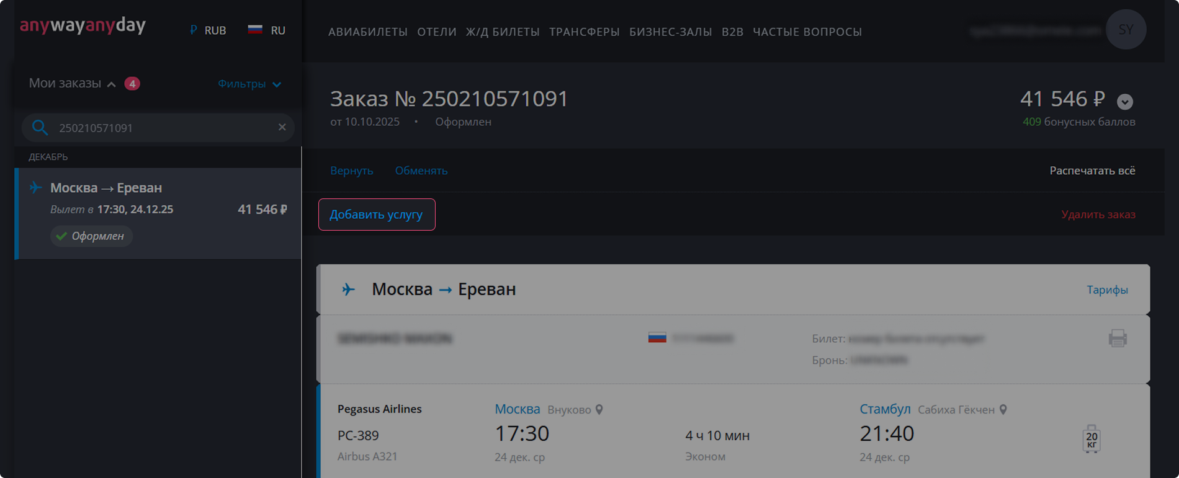1179x478 pixels.
Task: Click the order number search input
Action: click(161, 128)
